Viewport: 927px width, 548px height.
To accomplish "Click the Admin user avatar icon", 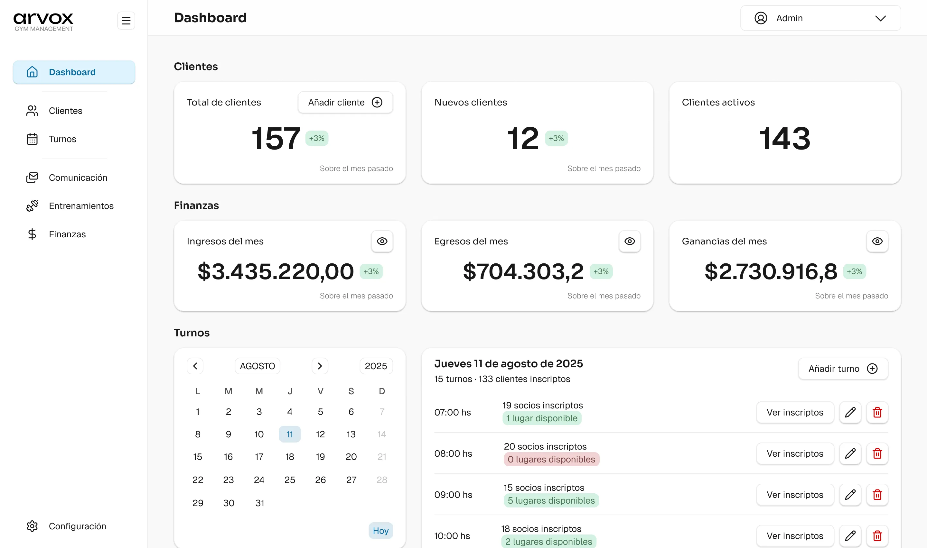I will click(761, 18).
